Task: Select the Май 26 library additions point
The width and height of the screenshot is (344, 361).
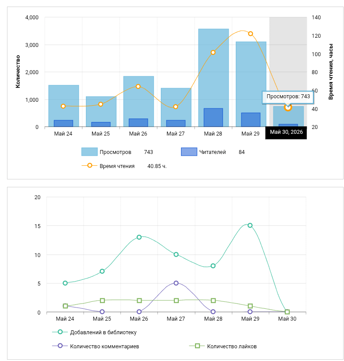Action: (139, 237)
